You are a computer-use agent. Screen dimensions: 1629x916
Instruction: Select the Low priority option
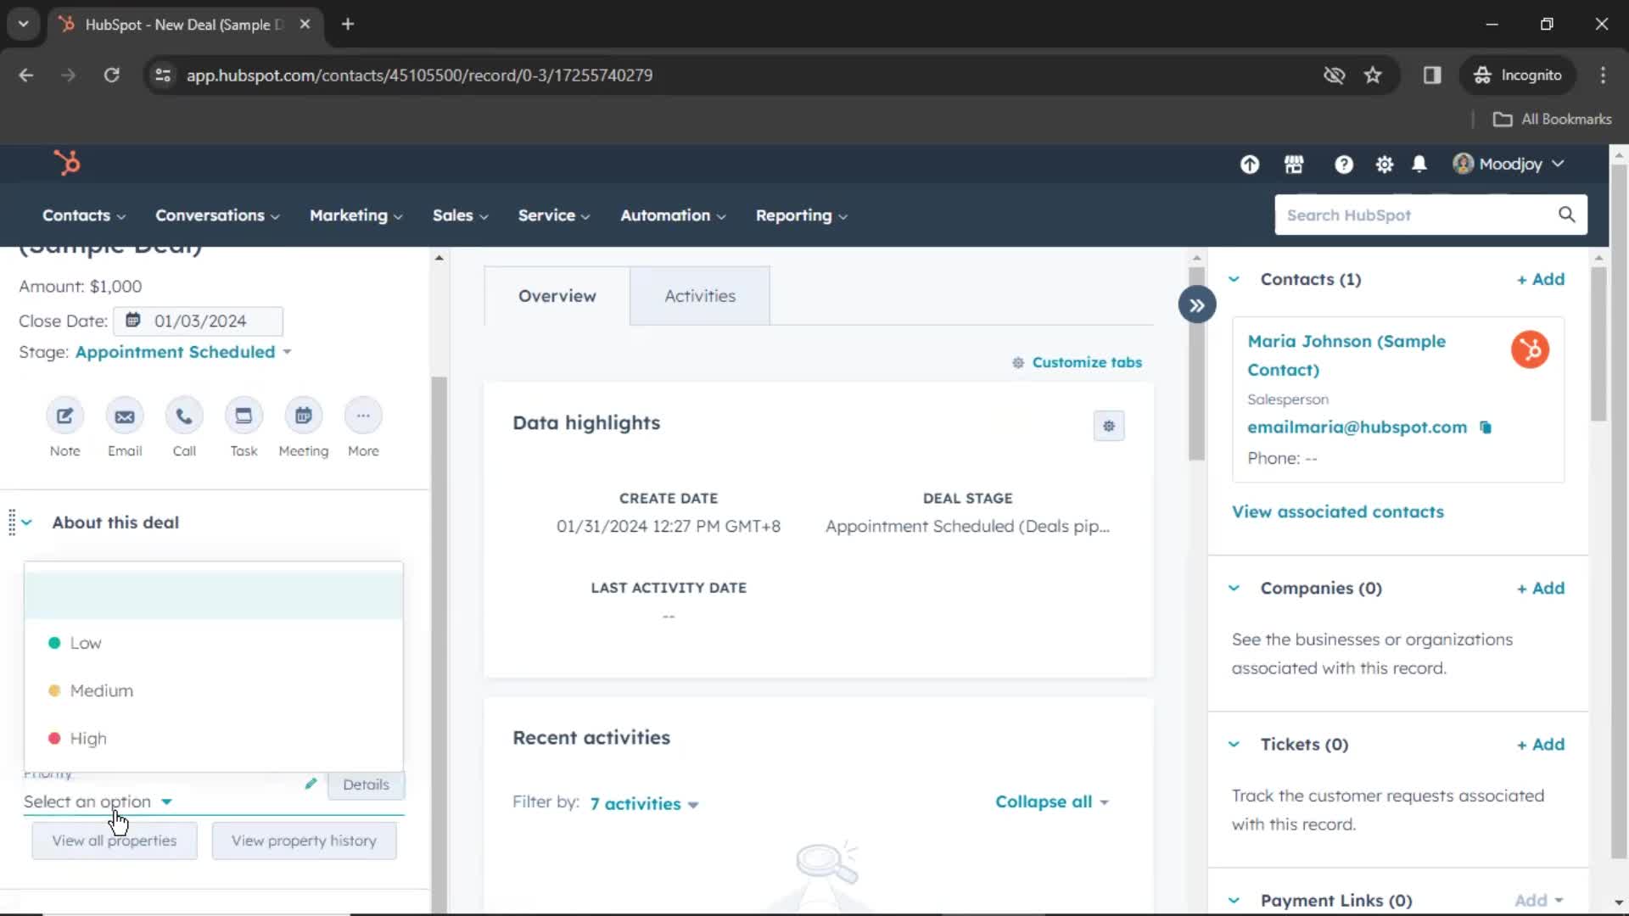click(x=214, y=643)
